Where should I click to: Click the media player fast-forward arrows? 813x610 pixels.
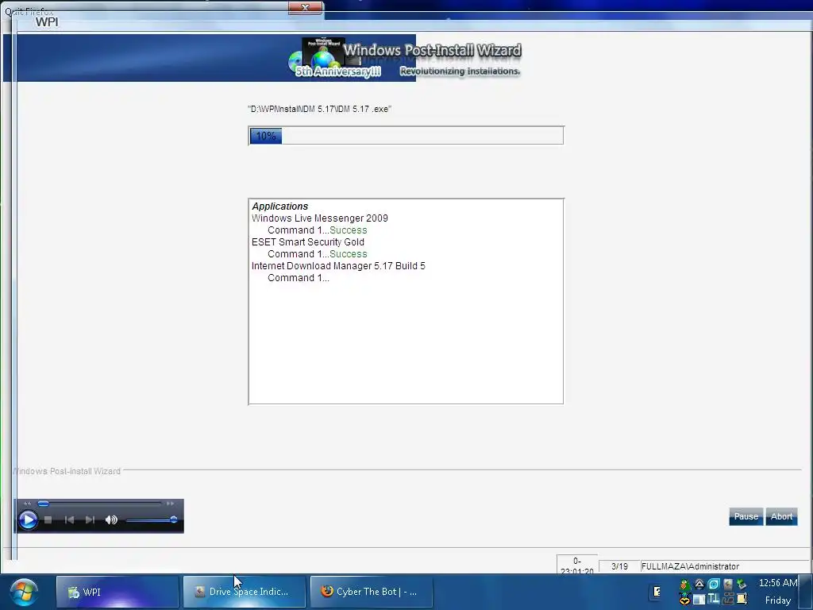[170, 504]
